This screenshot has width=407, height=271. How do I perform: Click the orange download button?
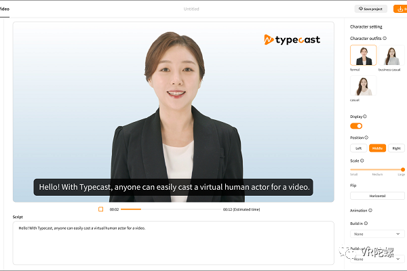coord(400,9)
